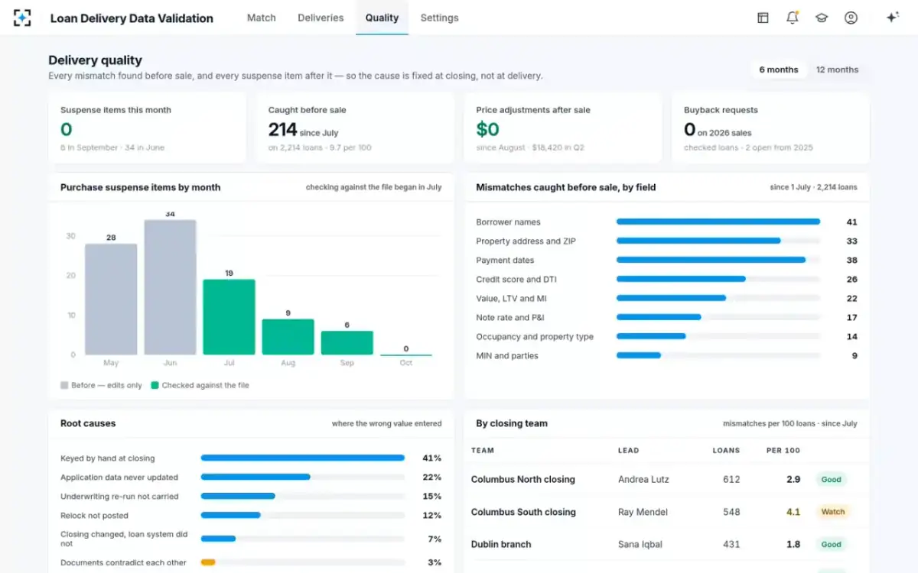Open the graduation cap learning icon
The image size is (918, 573).
pos(822,18)
